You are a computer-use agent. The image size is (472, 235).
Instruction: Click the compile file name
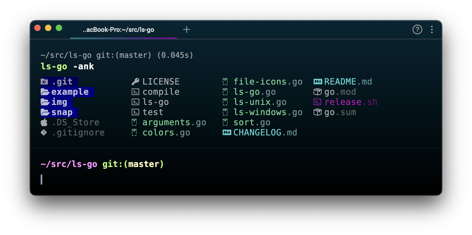point(161,92)
